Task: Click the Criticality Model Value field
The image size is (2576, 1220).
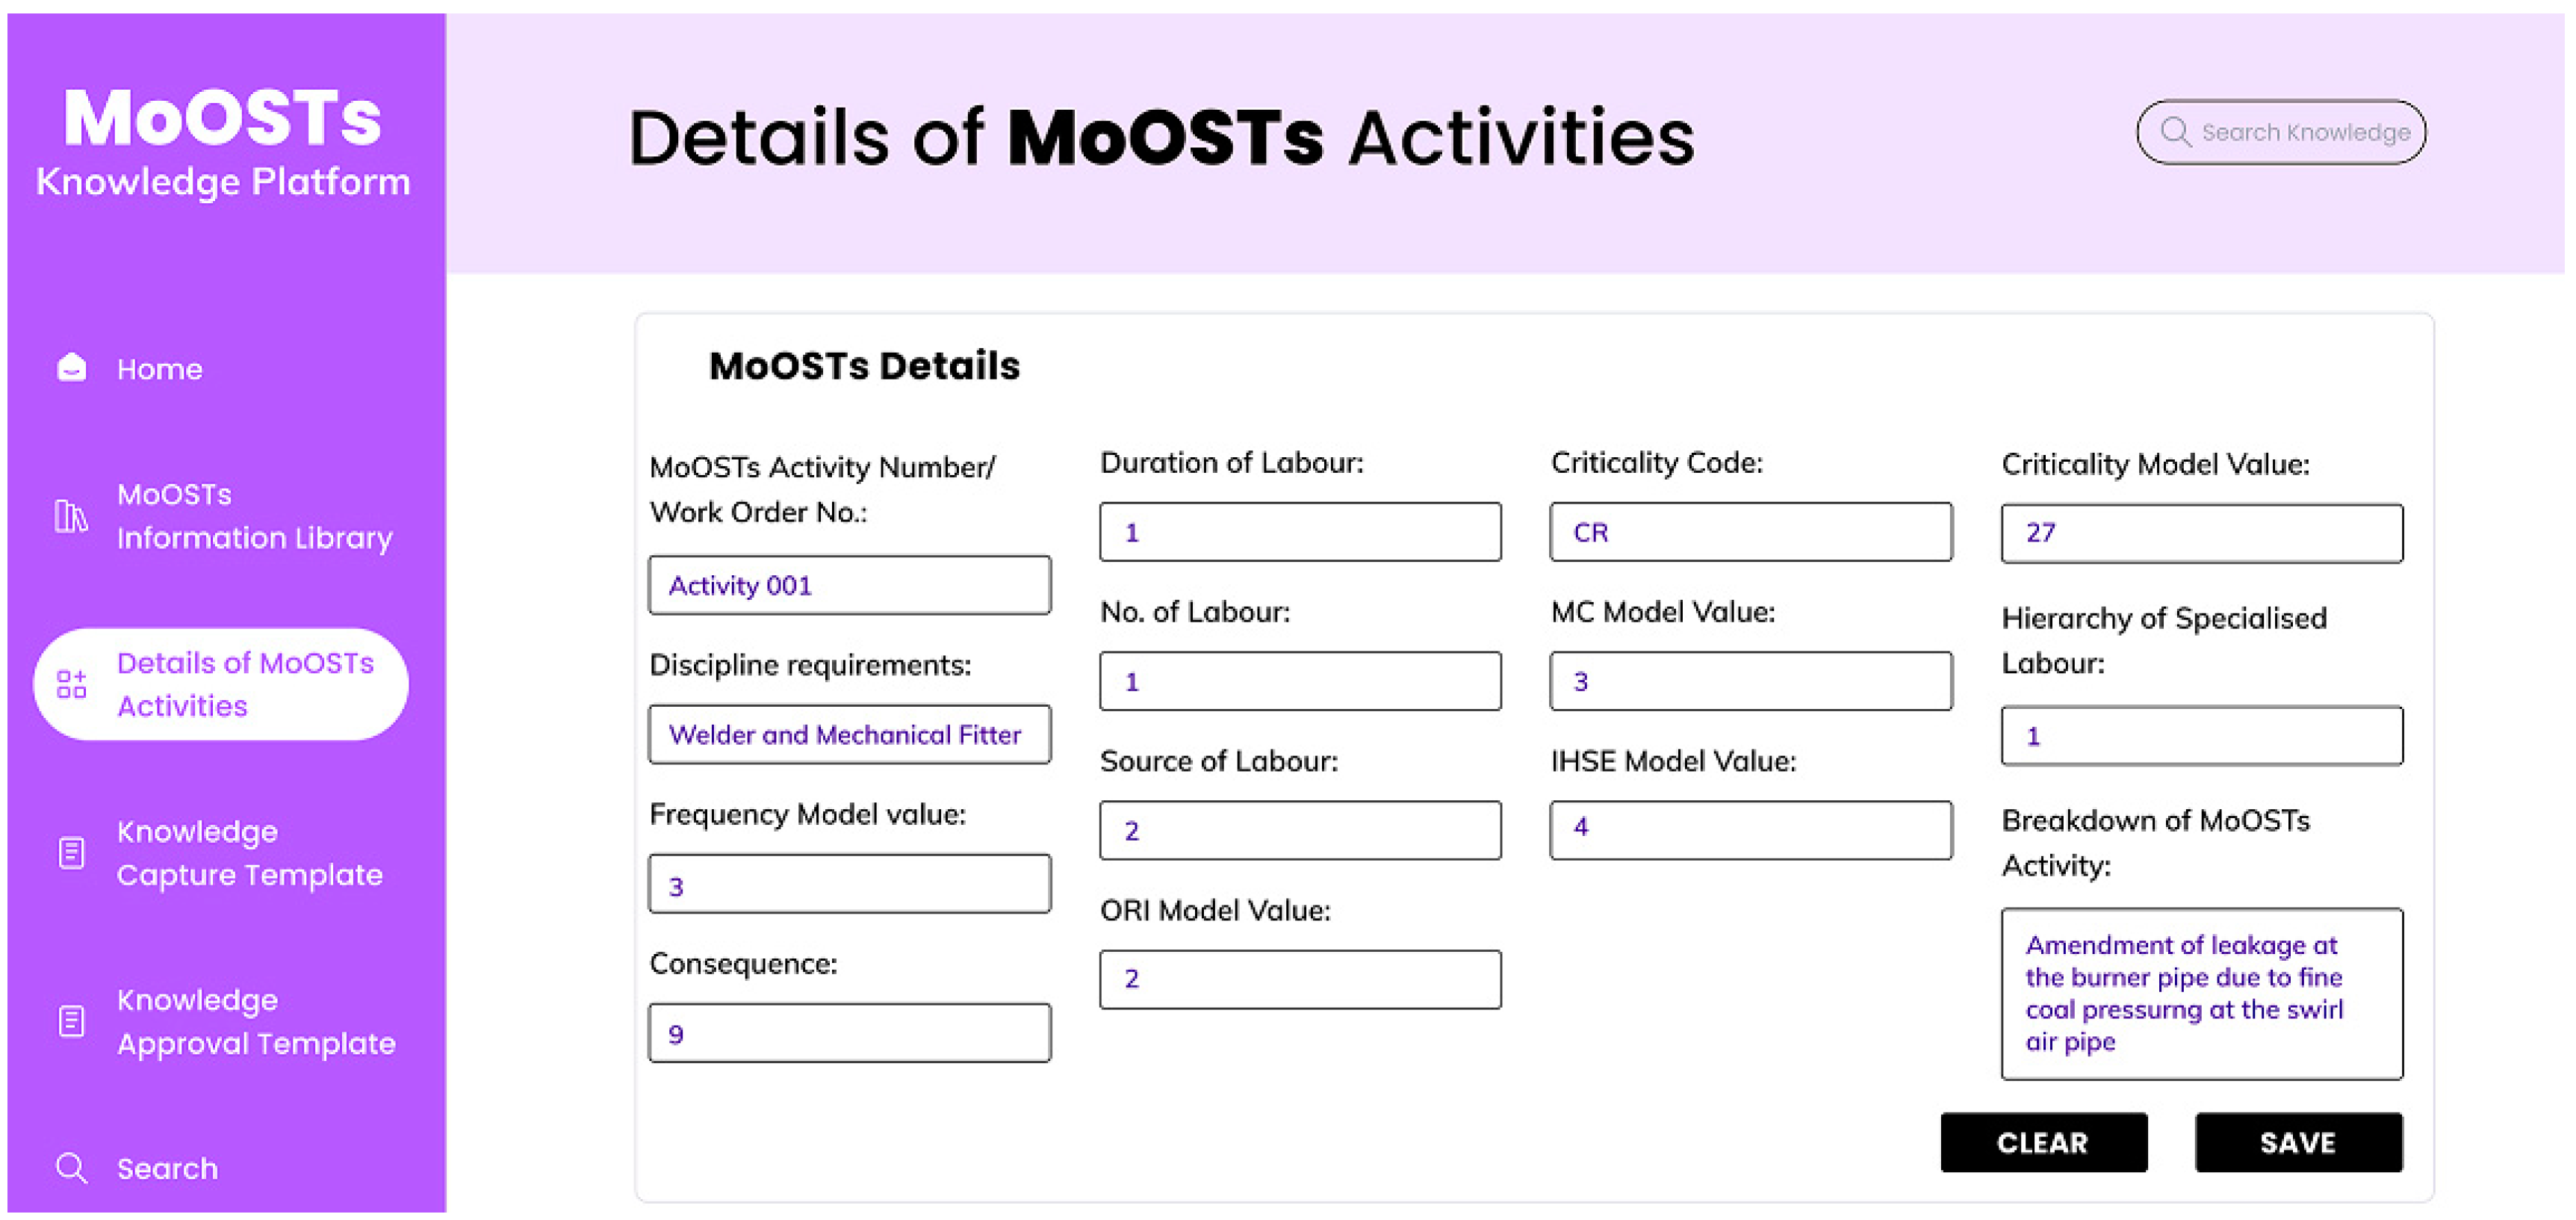Action: 2201,533
